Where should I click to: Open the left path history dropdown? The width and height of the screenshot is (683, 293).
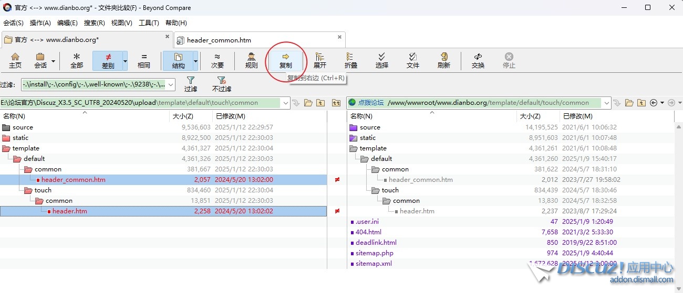click(286, 103)
